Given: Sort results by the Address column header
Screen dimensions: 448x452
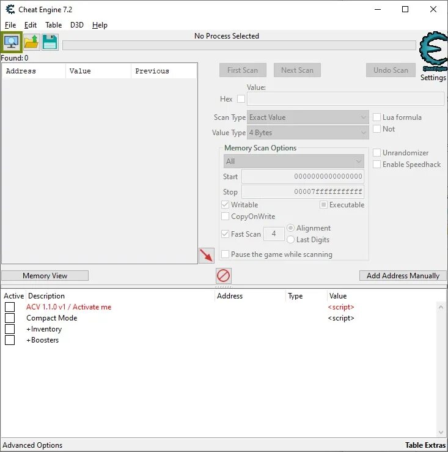Looking at the screenshot, I should point(34,71).
